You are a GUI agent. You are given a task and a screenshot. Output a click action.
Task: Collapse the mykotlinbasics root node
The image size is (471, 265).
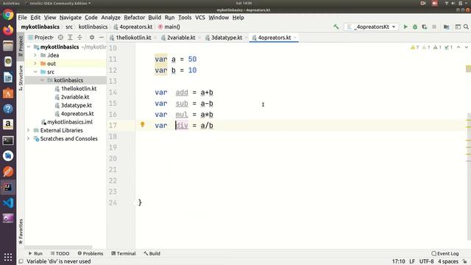[x=29, y=47]
